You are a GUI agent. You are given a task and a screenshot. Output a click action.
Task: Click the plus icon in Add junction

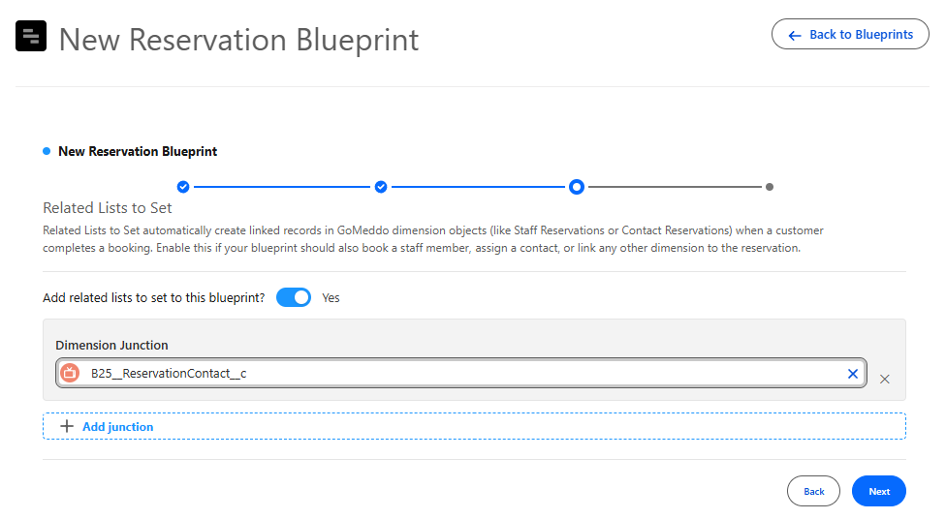coord(67,426)
